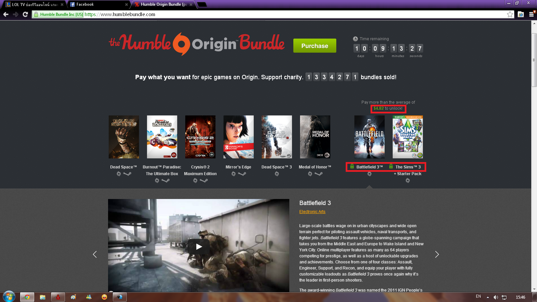Select the Crysis 2 cover thumbnail
This screenshot has width=537, height=302.
click(200, 137)
